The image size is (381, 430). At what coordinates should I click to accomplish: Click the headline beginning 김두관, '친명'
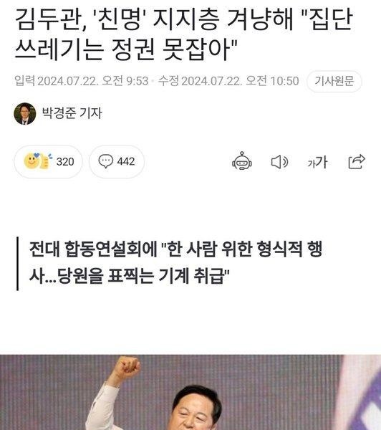click(x=183, y=34)
